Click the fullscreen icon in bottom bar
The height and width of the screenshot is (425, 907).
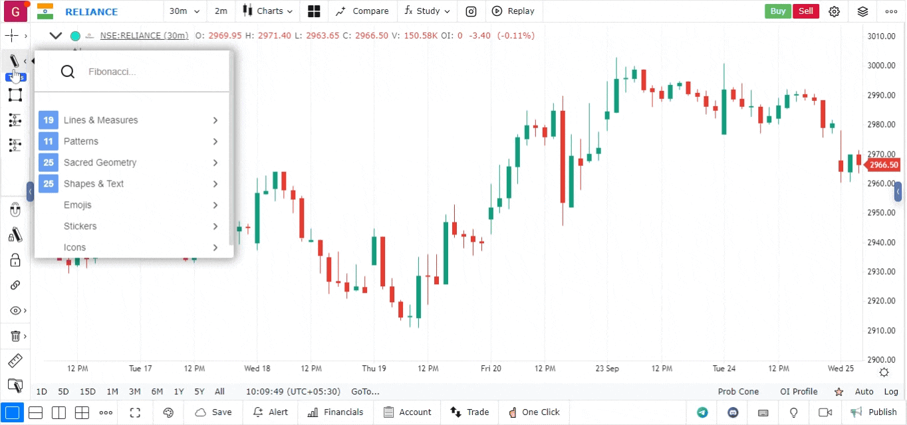click(136, 412)
